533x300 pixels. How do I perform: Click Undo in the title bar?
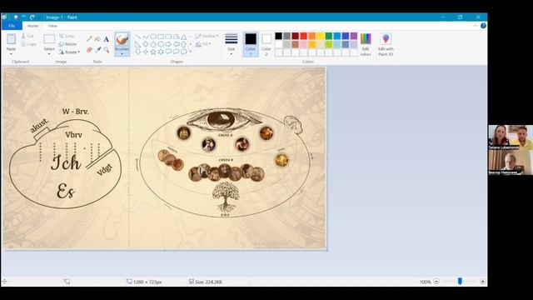point(24,17)
